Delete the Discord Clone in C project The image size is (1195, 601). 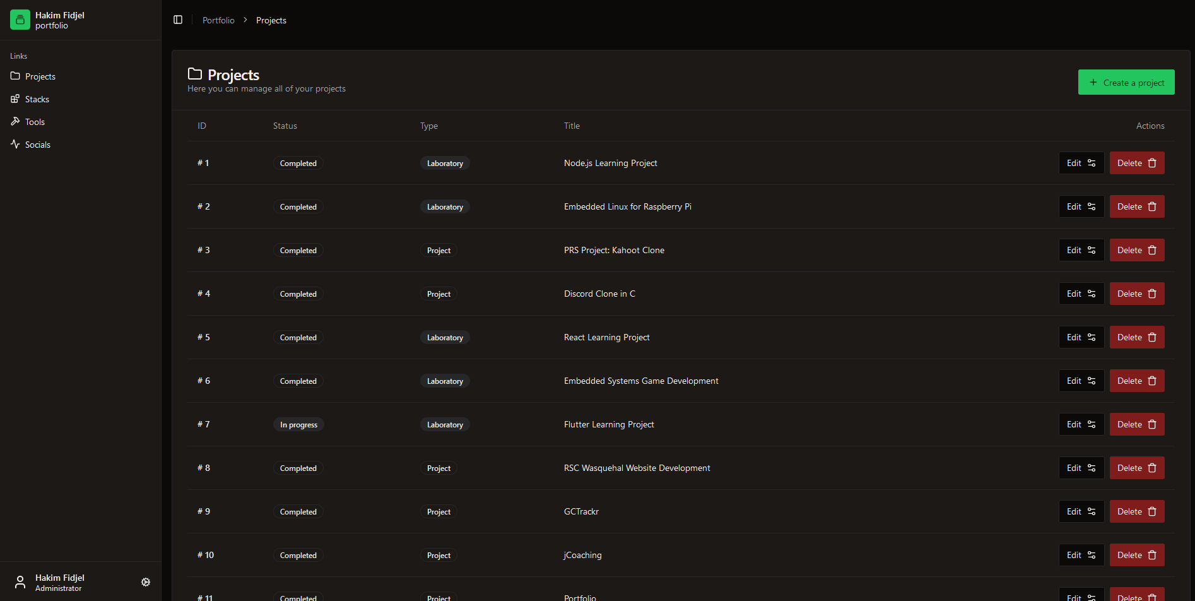(x=1136, y=294)
